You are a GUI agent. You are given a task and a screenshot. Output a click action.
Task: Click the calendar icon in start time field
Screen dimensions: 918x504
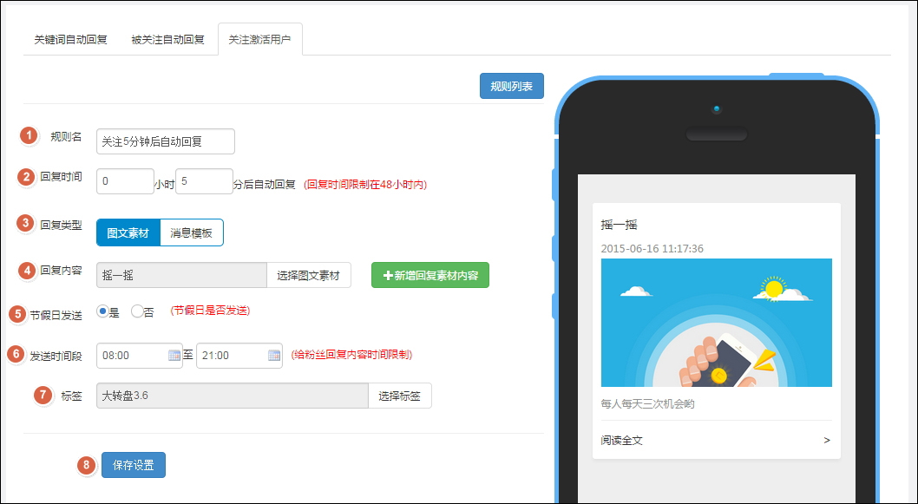174,356
